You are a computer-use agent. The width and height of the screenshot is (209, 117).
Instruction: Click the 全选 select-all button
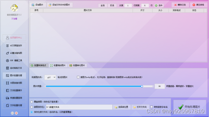[103, 5]
